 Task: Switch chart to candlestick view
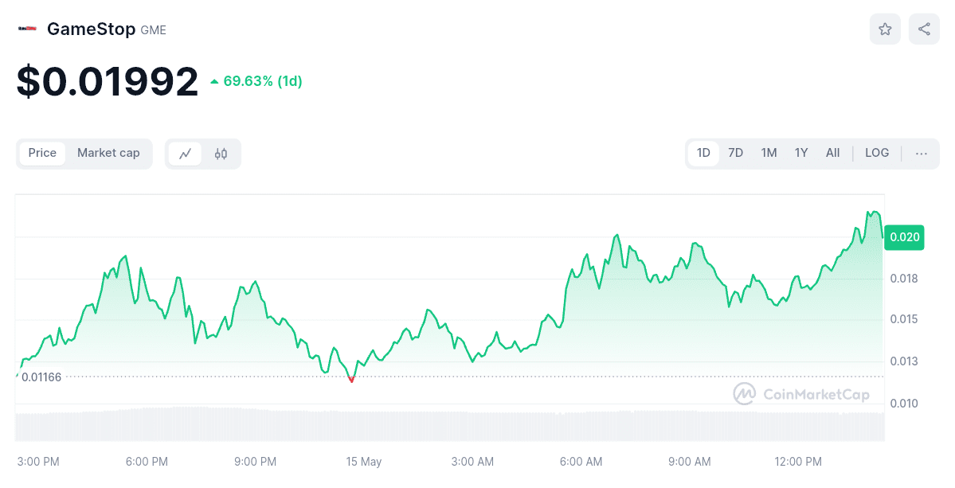(221, 153)
